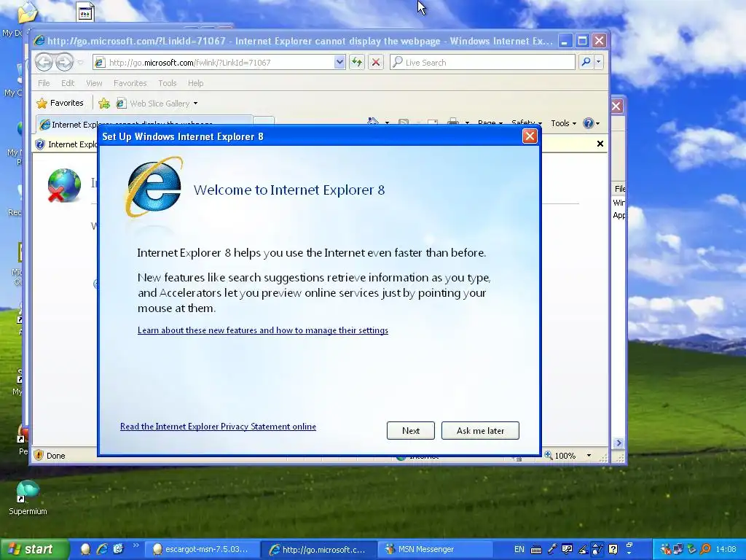Click the blue Help question mark icon
Viewport: 746px width, 560px height.
pyautogui.click(x=589, y=123)
